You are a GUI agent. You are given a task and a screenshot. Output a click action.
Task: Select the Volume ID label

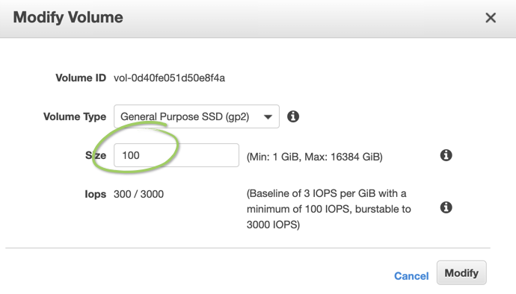tap(81, 78)
